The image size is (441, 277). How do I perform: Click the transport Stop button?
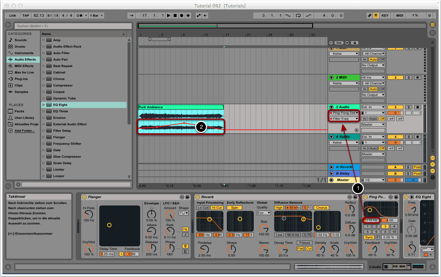(x=175, y=16)
